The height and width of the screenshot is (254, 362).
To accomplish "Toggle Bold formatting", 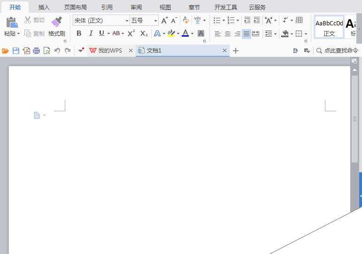I will (79, 33).
